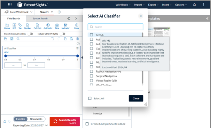Click right handle of classifier slider
This screenshot has width=211, height=129.
coord(78,56)
